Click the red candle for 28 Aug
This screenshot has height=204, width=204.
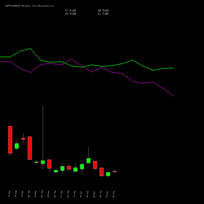click(69, 168)
